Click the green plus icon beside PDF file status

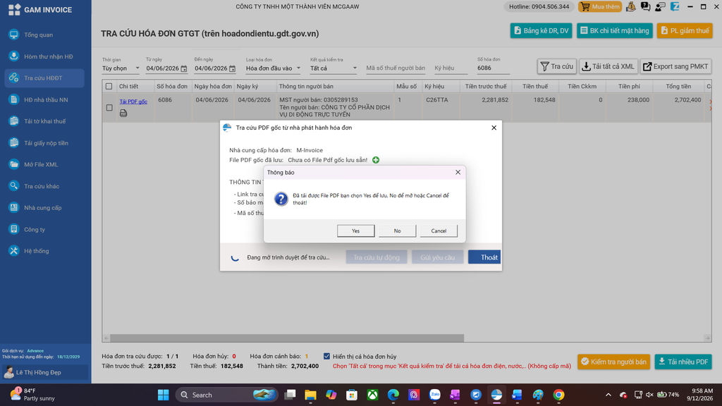pyautogui.click(x=376, y=160)
